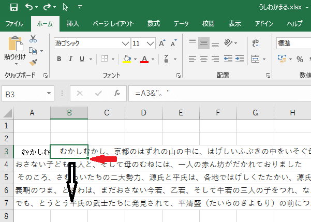Increase font size with large A icon

[162, 43]
